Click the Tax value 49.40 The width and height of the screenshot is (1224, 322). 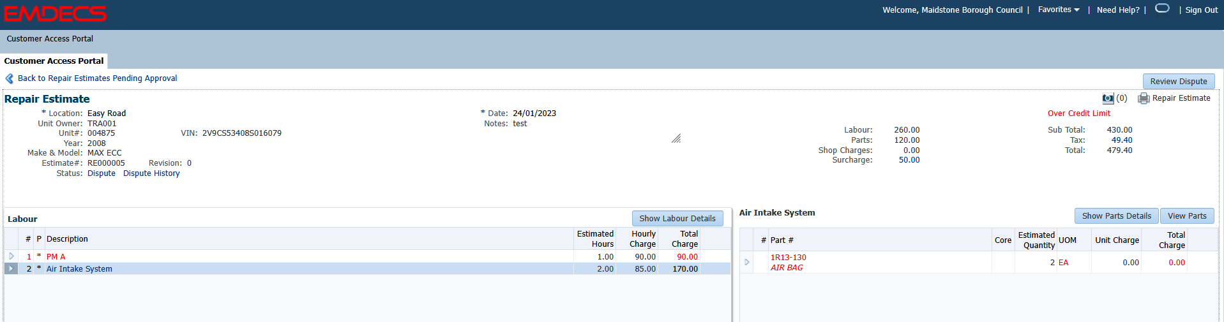(x=1121, y=140)
